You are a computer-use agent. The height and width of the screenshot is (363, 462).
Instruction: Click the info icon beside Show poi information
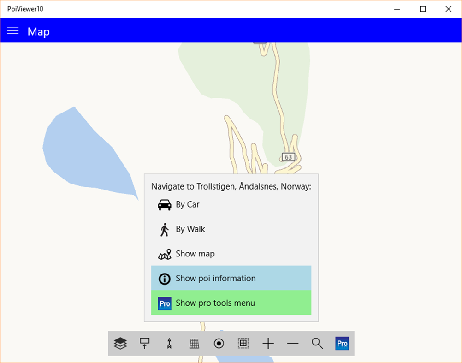[x=164, y=279]
